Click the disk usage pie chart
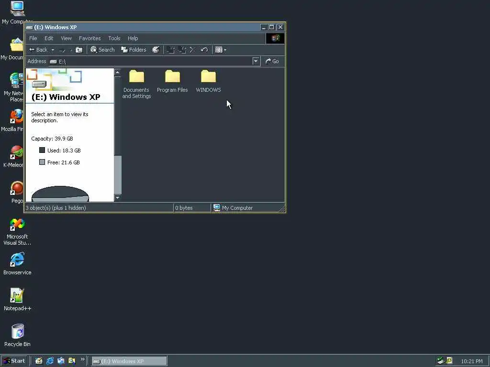Image resolution: width=490 pixels, height=367 pixels. [60, 194]
